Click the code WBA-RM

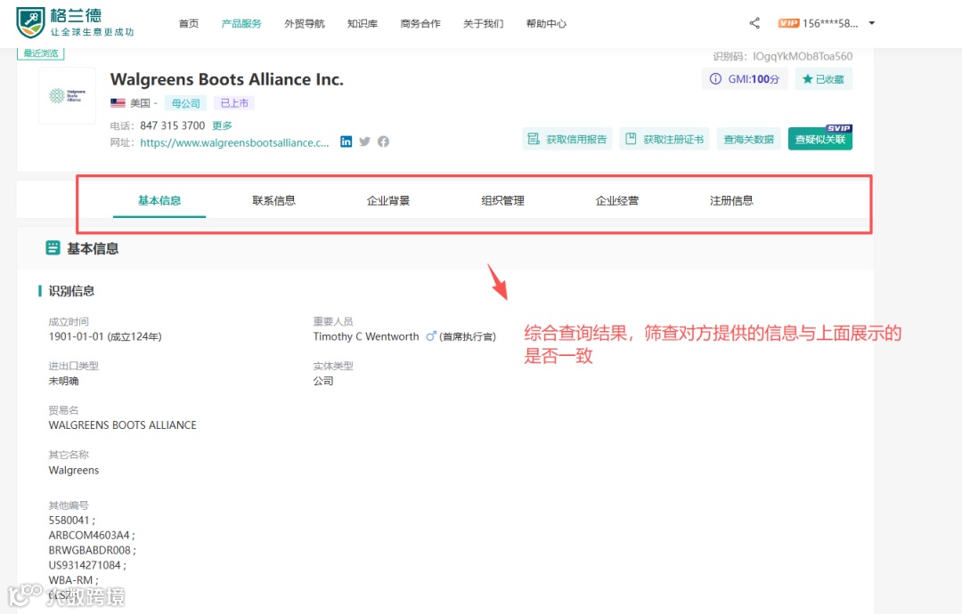70,579
